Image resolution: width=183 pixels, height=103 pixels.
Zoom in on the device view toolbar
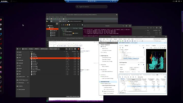(151, 48)
